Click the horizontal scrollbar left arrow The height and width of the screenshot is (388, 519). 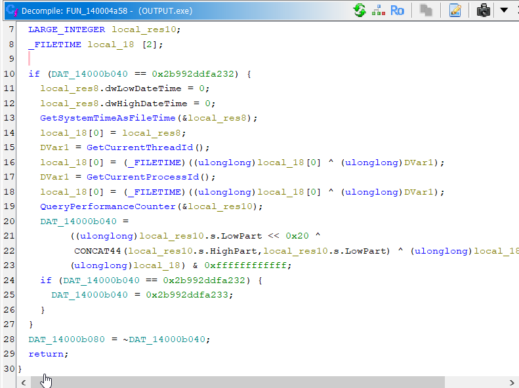(24, 382)
